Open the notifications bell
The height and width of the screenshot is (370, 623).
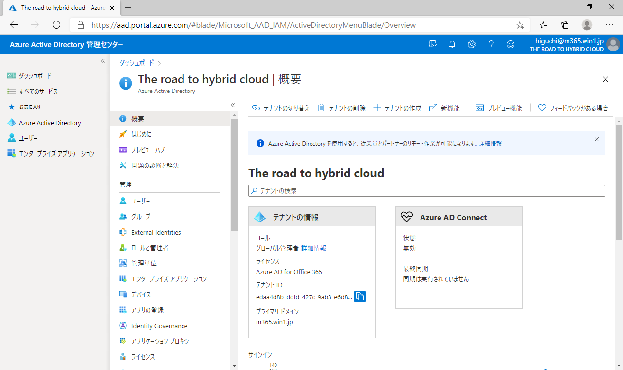[452, 44]
